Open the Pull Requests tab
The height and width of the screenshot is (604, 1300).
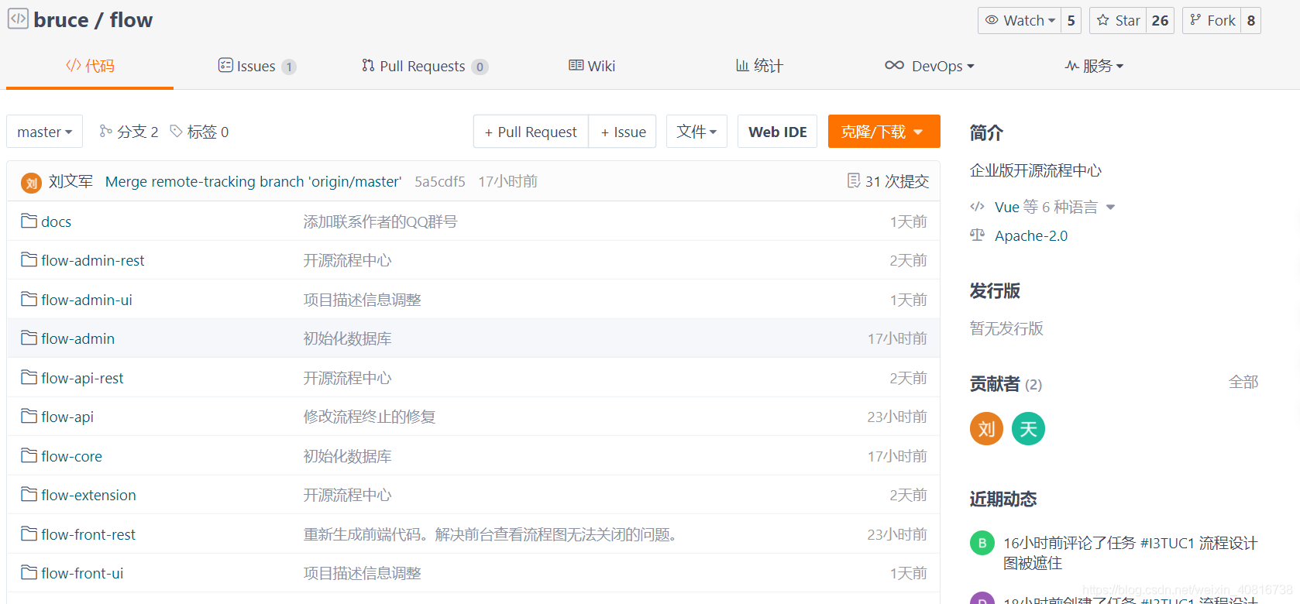(x=425, y=66)
